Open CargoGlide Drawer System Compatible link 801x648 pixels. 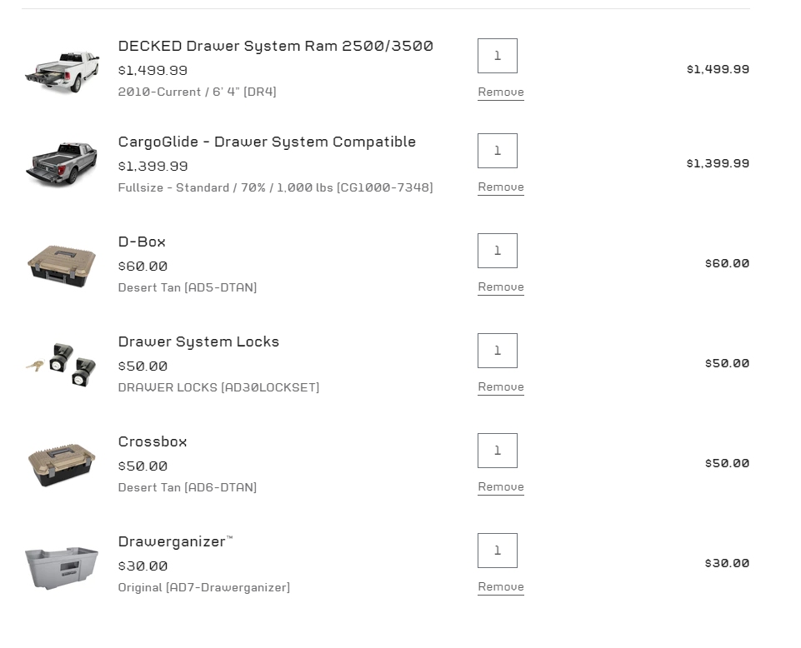[x=267, y=142]
